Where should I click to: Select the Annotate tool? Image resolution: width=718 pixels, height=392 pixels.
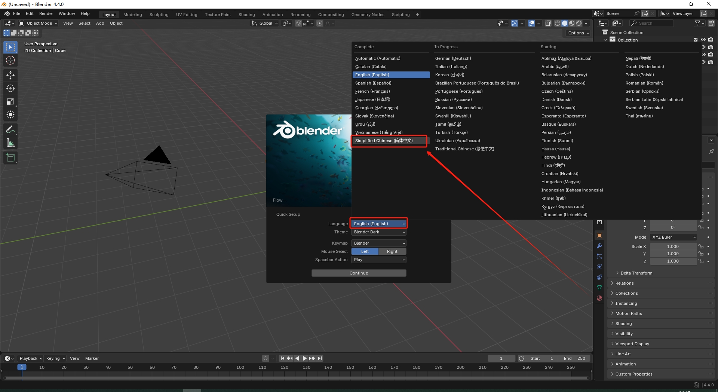click(10, 129)
